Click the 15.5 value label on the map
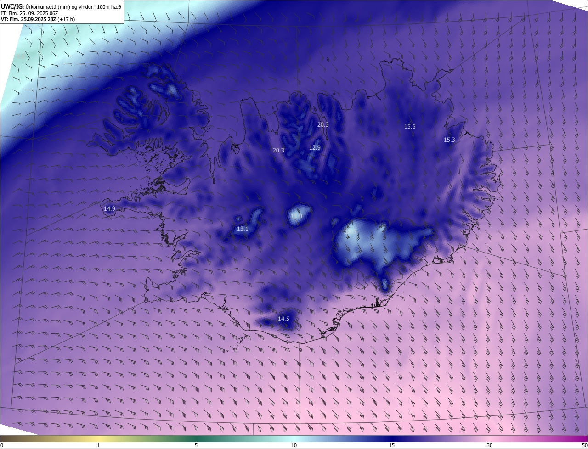 (410, 126)
